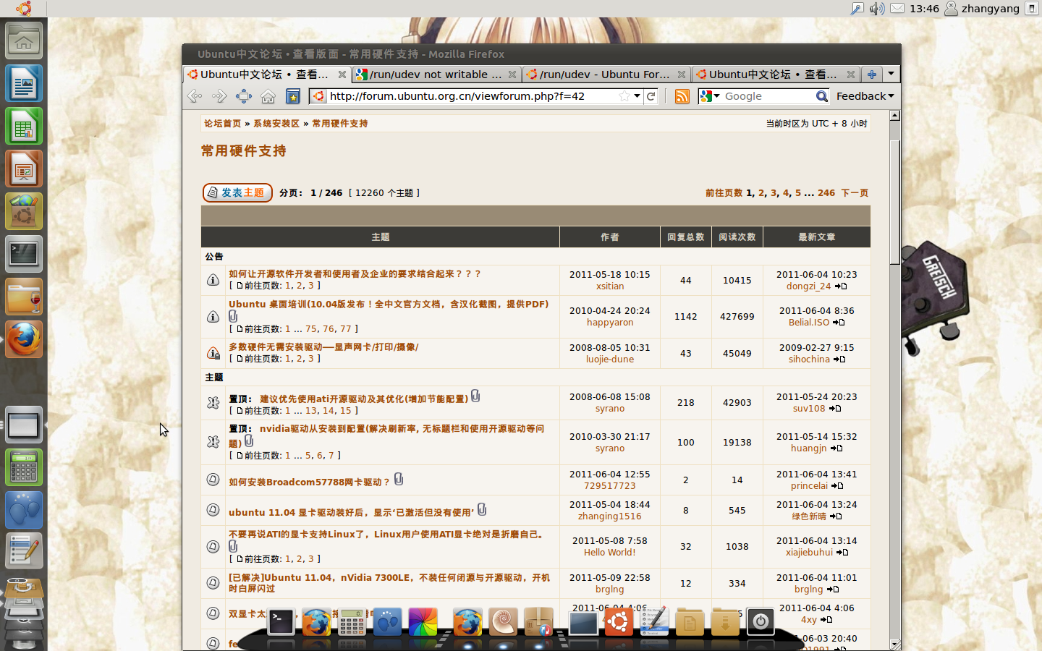Launch LibreOffice Calc from the launcher
The height and width of the screenshot is (651, 1042).
click(x=24, y=126)
